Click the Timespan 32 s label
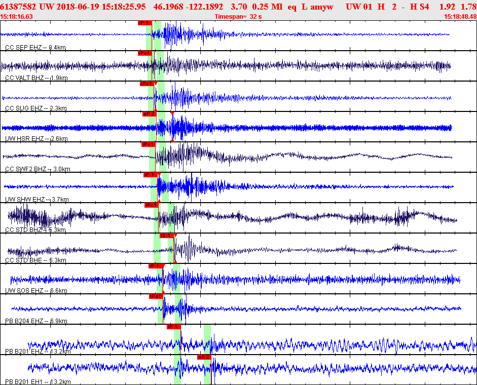The width and height of the screenshot is (477, 385). coord(238,17)
